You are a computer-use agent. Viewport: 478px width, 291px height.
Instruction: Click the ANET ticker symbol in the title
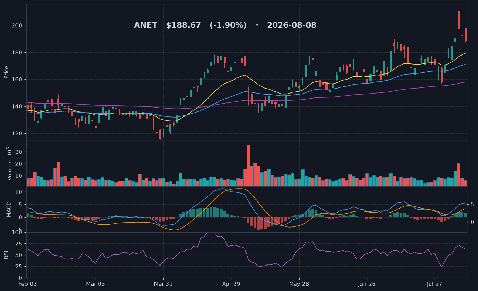tap(145, 25)
